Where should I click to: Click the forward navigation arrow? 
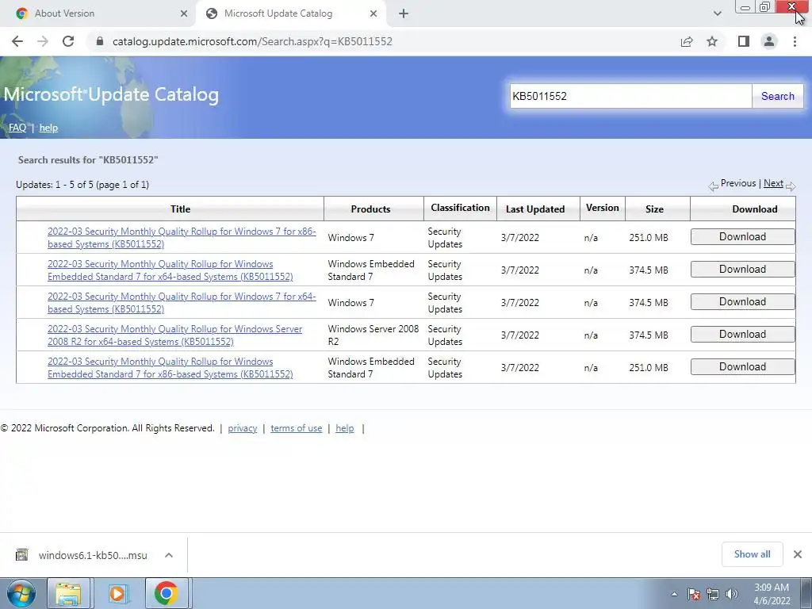(43, 41)
